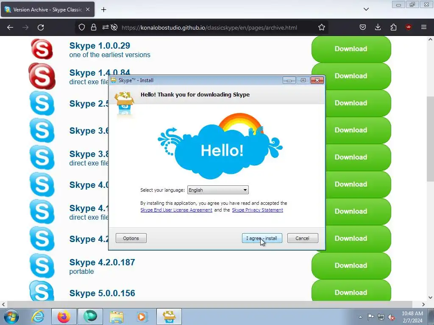
Task: Click the red Skype 1.0.0.29 logo
Action: pos(42,49)
